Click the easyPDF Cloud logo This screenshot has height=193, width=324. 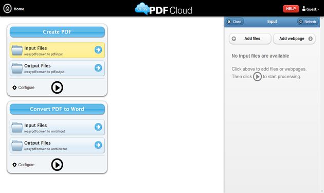[x=163, y=9]
